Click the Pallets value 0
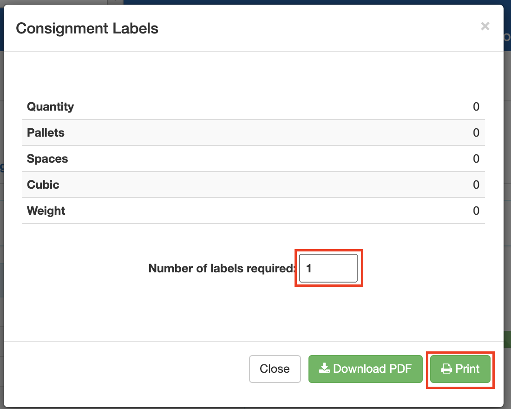This screenshot has height=409, width=511. [x=476, y=132]
